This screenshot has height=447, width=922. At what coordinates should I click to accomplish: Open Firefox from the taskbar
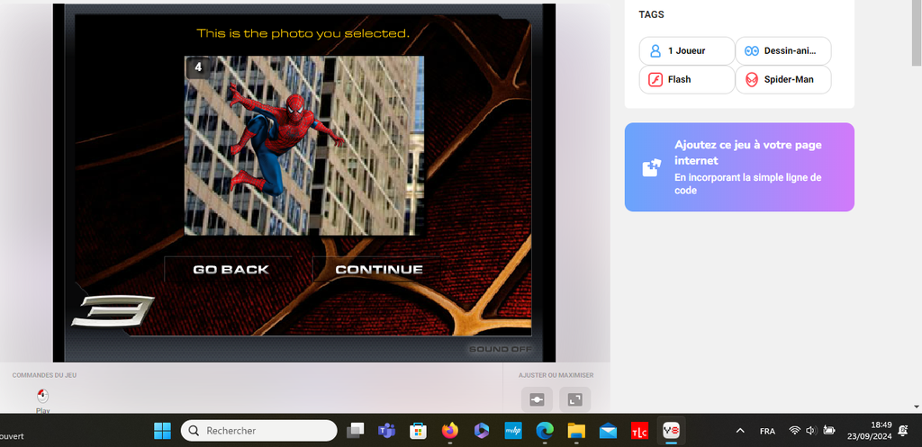click(x=450, y=431)
